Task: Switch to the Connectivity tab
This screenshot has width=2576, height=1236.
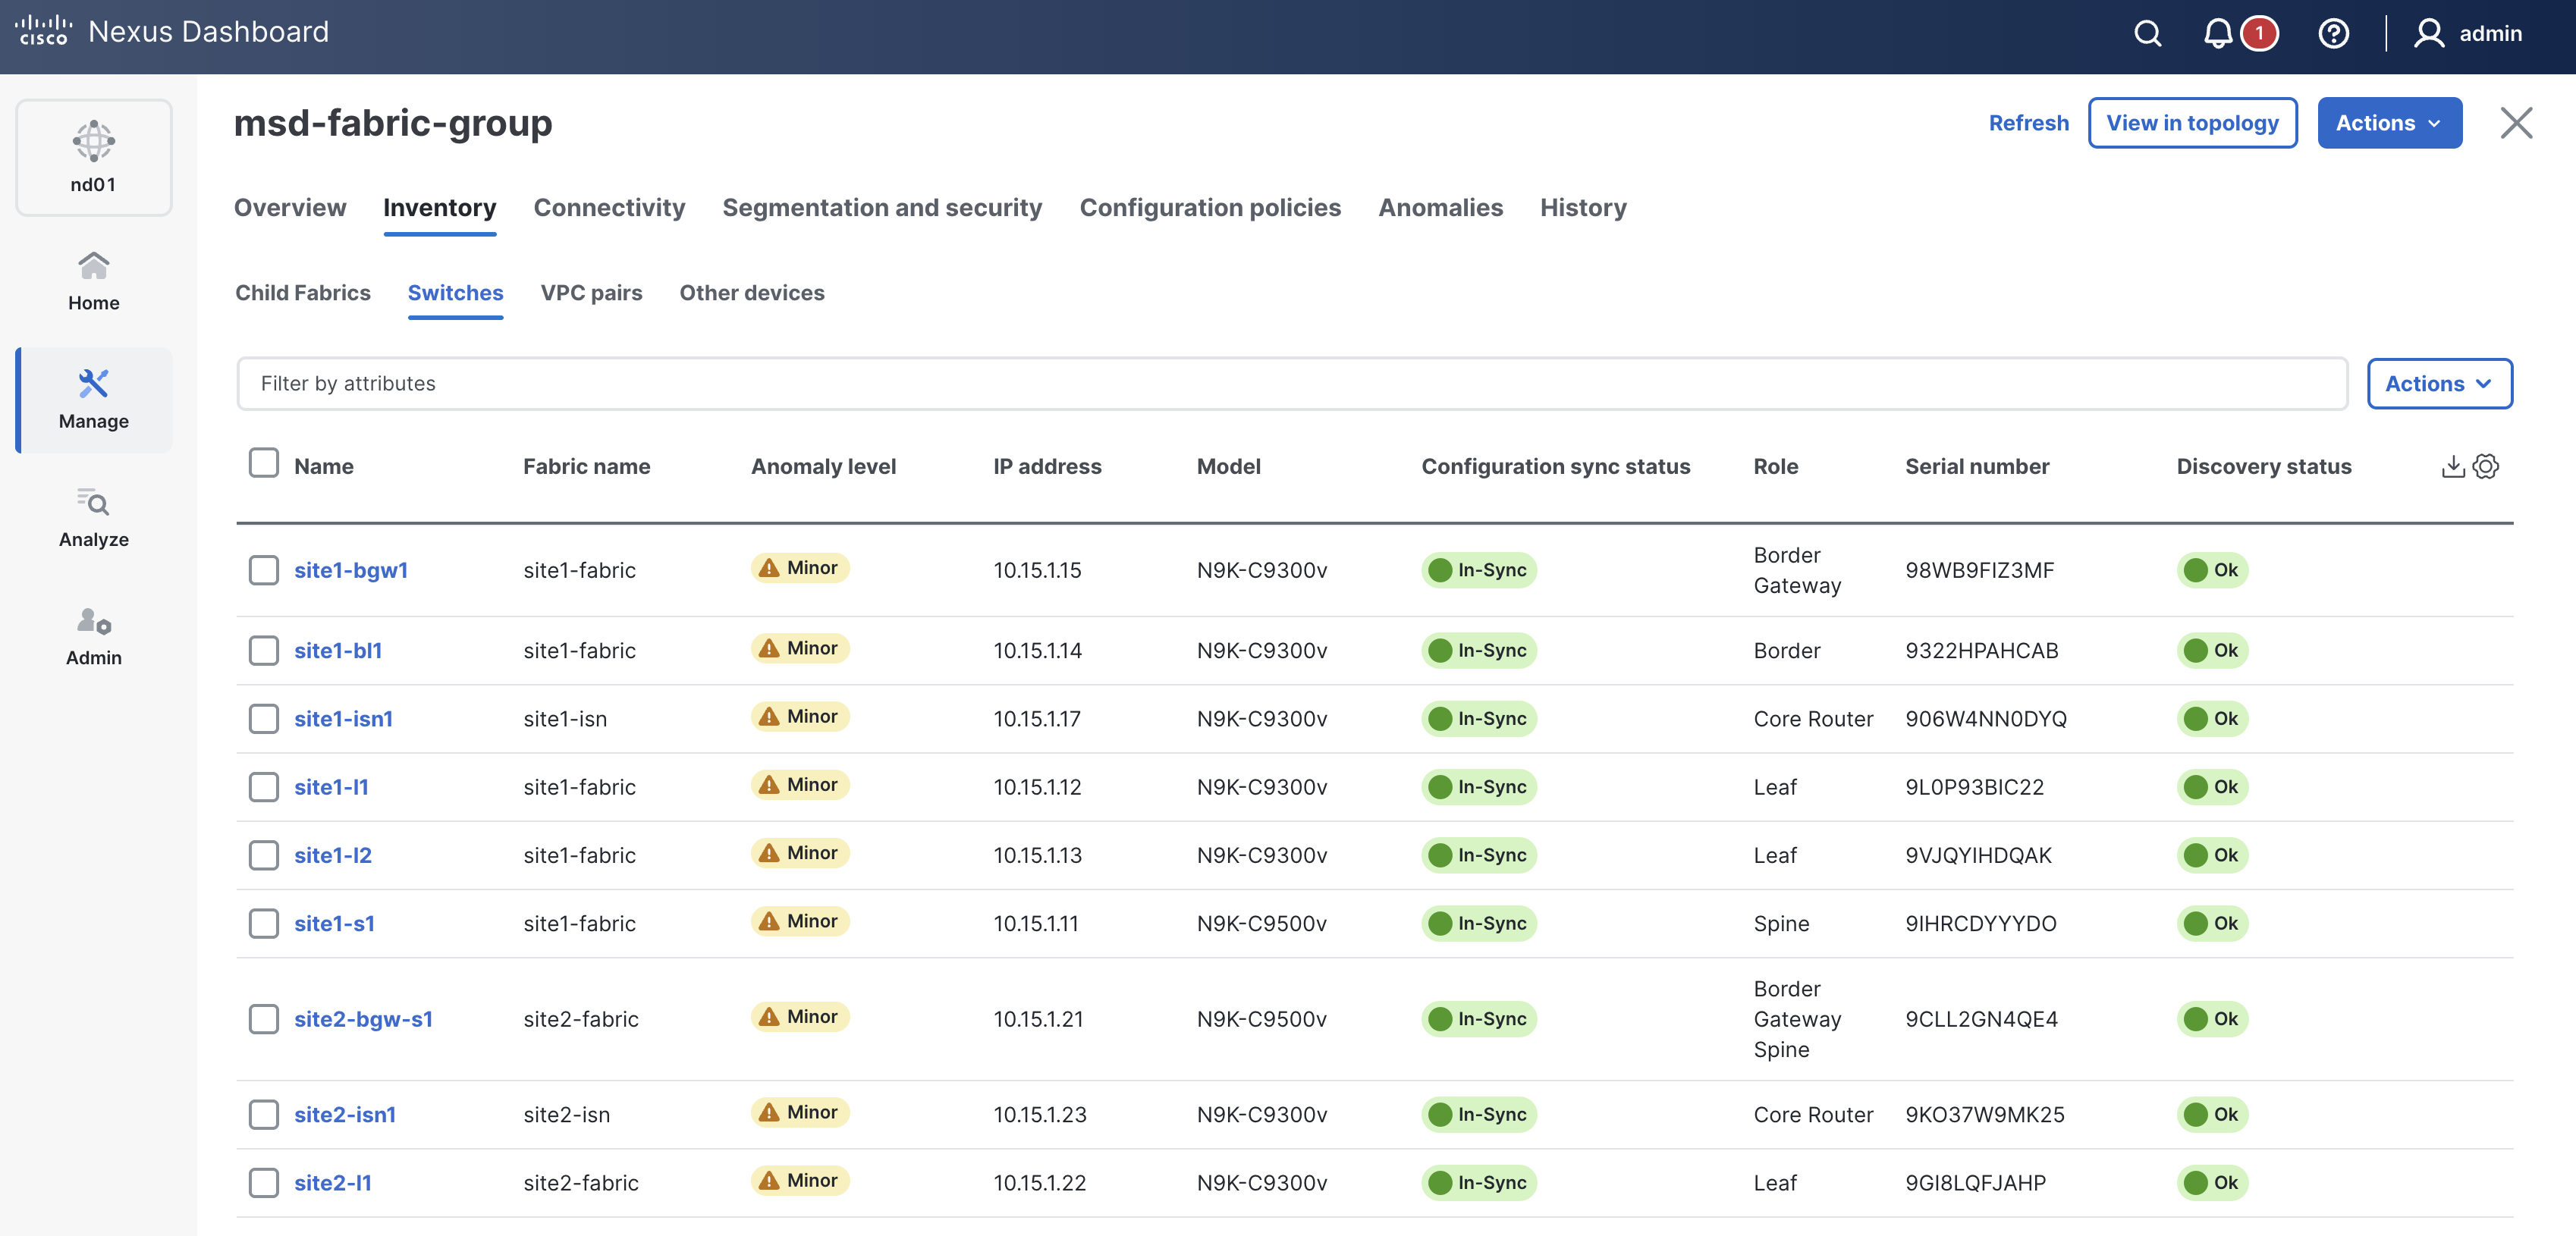Action: tap(609, 208)
